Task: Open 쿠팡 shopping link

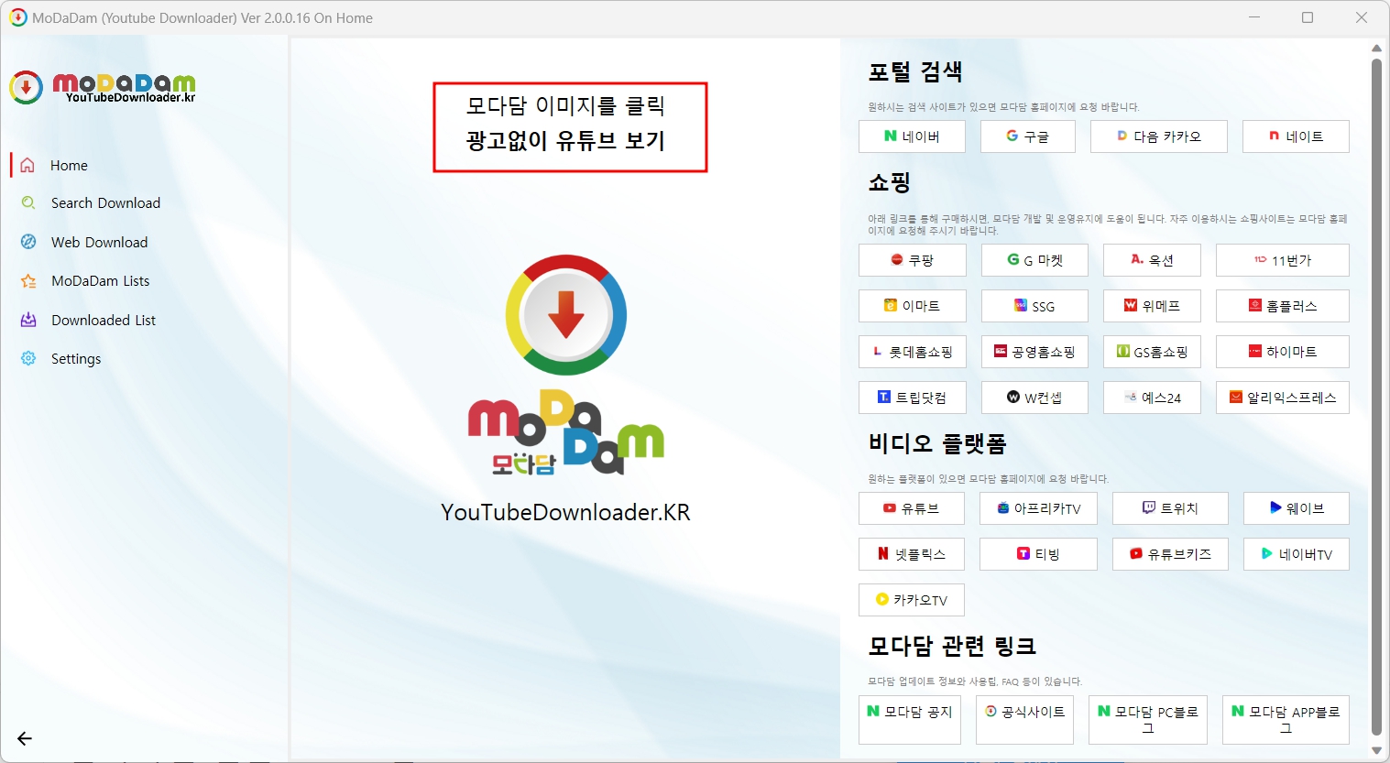Action: pos(912,260)
